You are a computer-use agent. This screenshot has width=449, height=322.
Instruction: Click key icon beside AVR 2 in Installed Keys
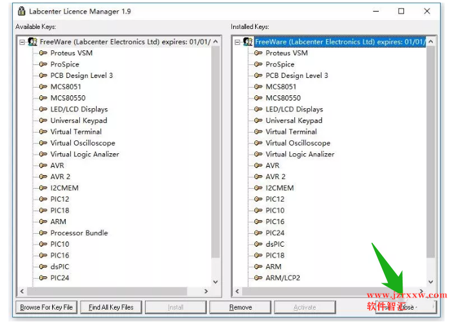[258, 176]
